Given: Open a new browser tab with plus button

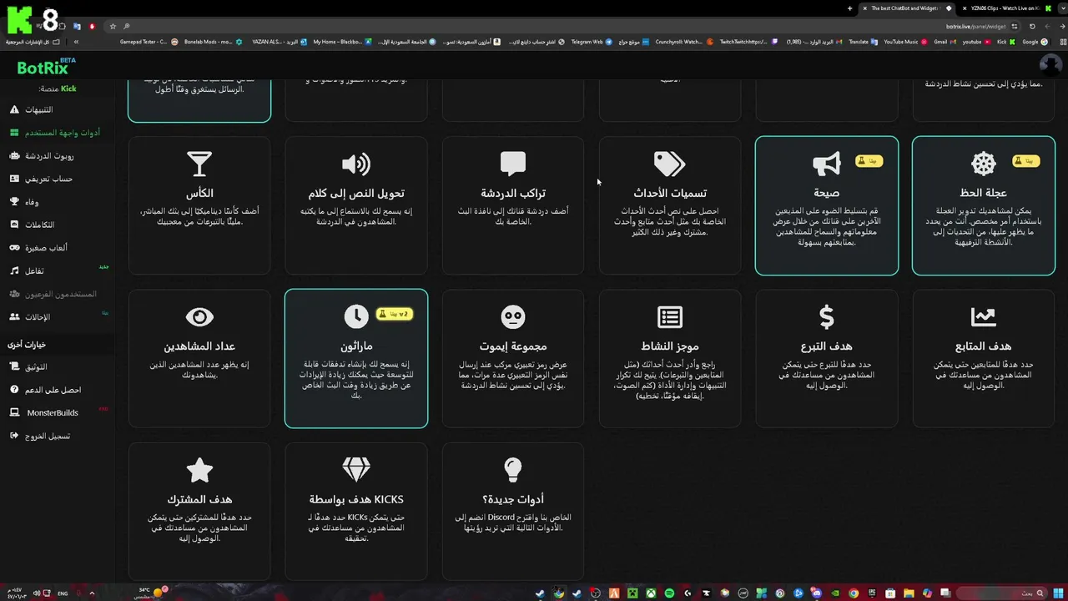Looking at the screenshot, I should (849, 8).
